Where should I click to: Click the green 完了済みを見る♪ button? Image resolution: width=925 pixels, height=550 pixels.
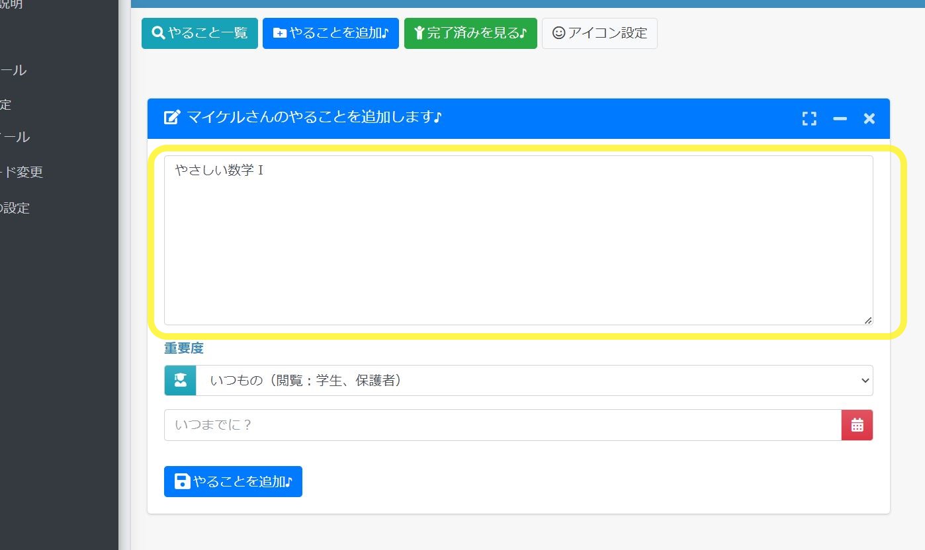[x=470, y=32]
